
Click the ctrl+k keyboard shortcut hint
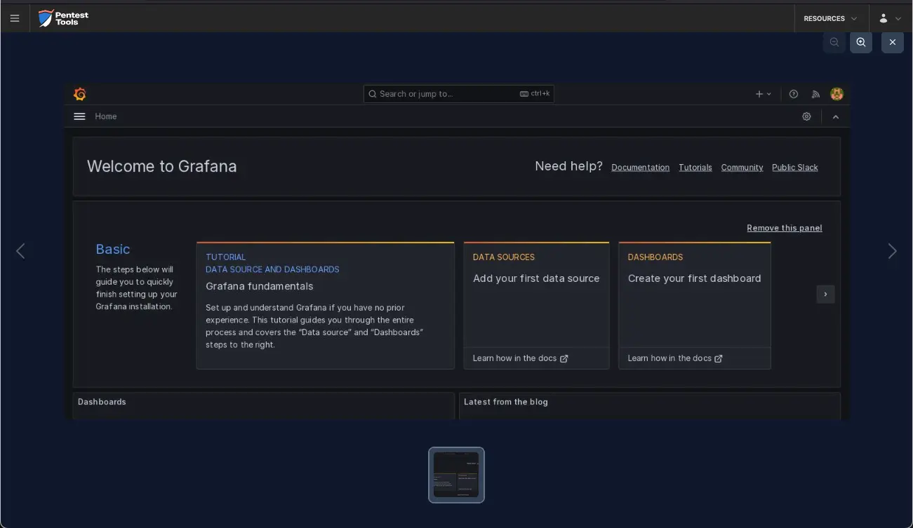click(x=535, y=94)
